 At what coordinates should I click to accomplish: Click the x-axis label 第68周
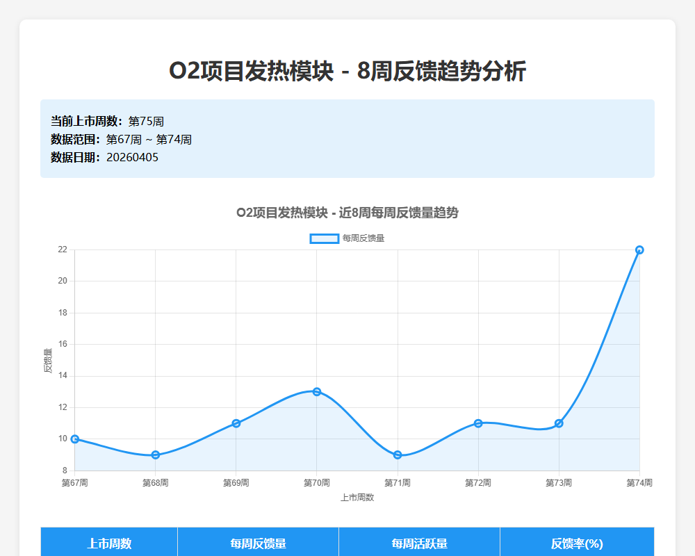coord(156,483)
